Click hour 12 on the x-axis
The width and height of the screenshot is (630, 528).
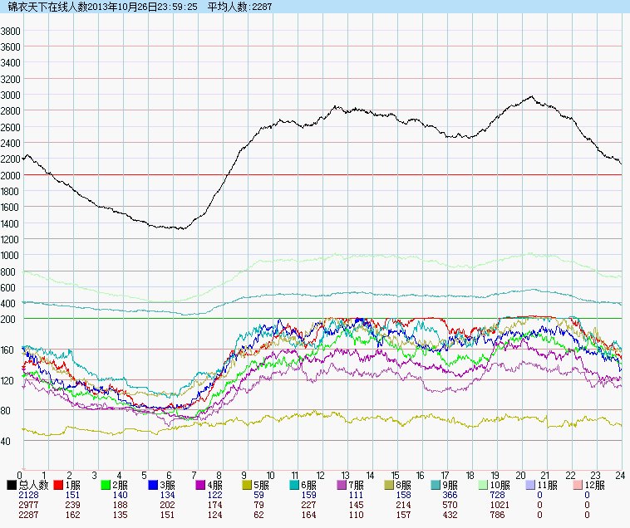tap(320, 476)
